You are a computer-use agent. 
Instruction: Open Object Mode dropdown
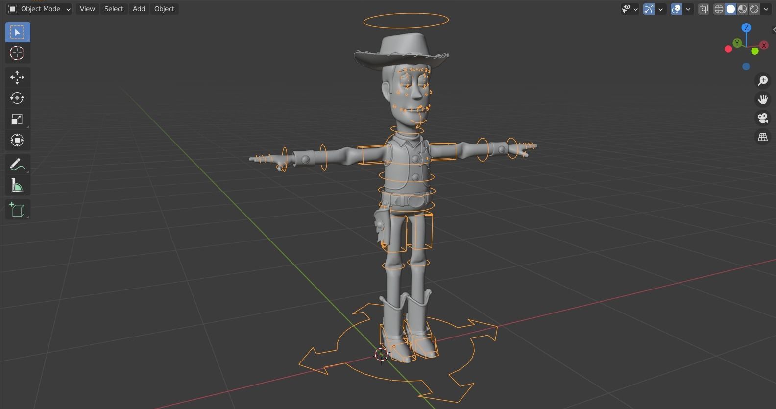(40, 9)
